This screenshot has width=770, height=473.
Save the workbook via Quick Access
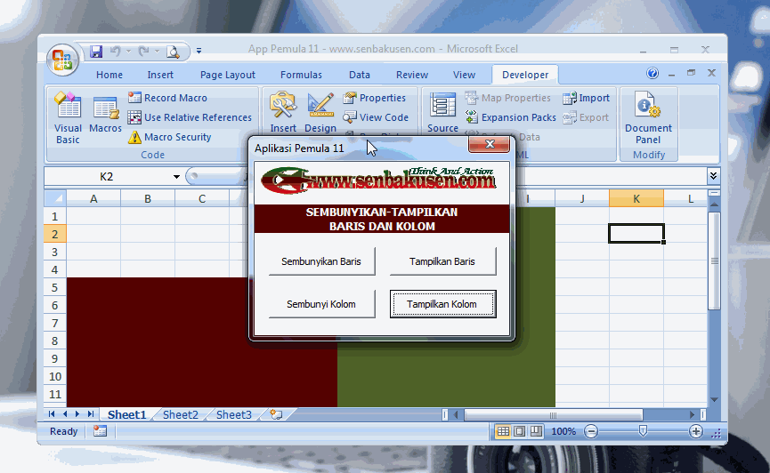96,51
